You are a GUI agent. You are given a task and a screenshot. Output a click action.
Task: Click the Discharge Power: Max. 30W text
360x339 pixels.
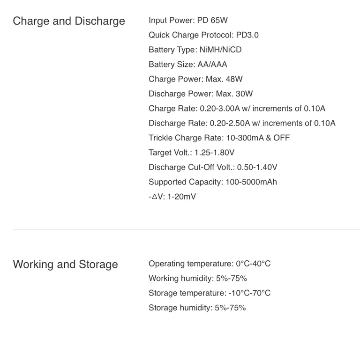point(201,94)
